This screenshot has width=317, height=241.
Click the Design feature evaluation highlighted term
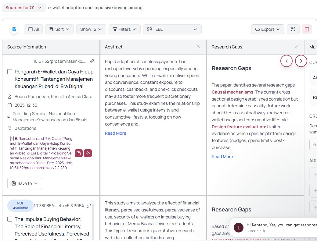238,127
